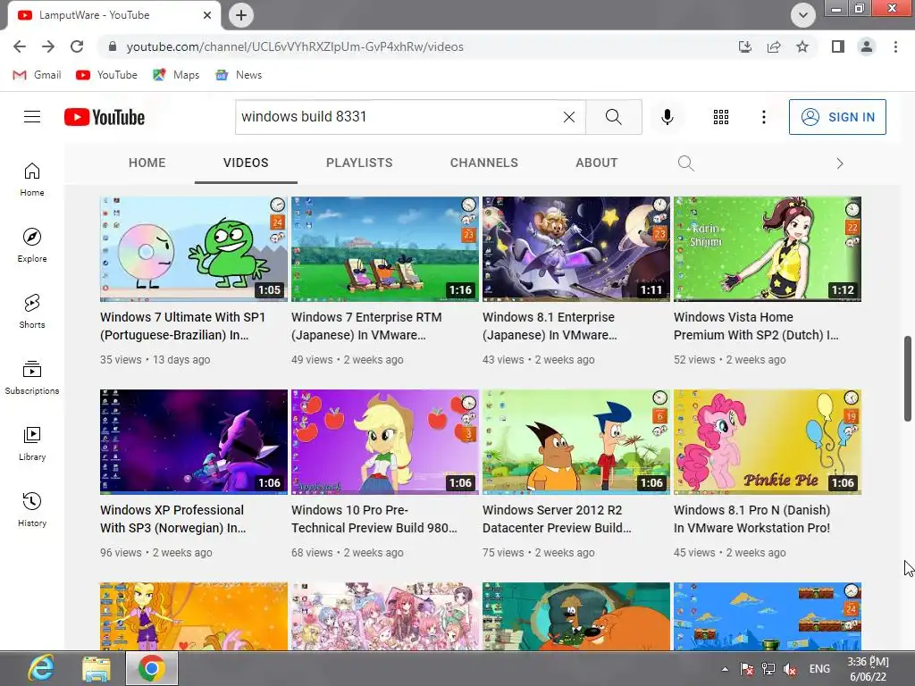Click the browser back arrow
The height and width of the screenshot is (686, 915).
pos(20,46)
